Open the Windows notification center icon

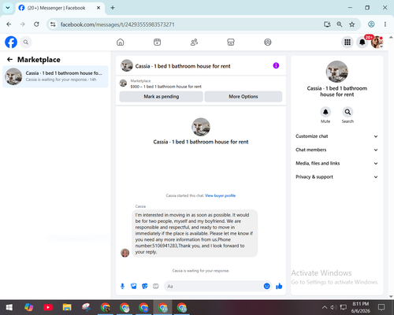pos(381,307)
